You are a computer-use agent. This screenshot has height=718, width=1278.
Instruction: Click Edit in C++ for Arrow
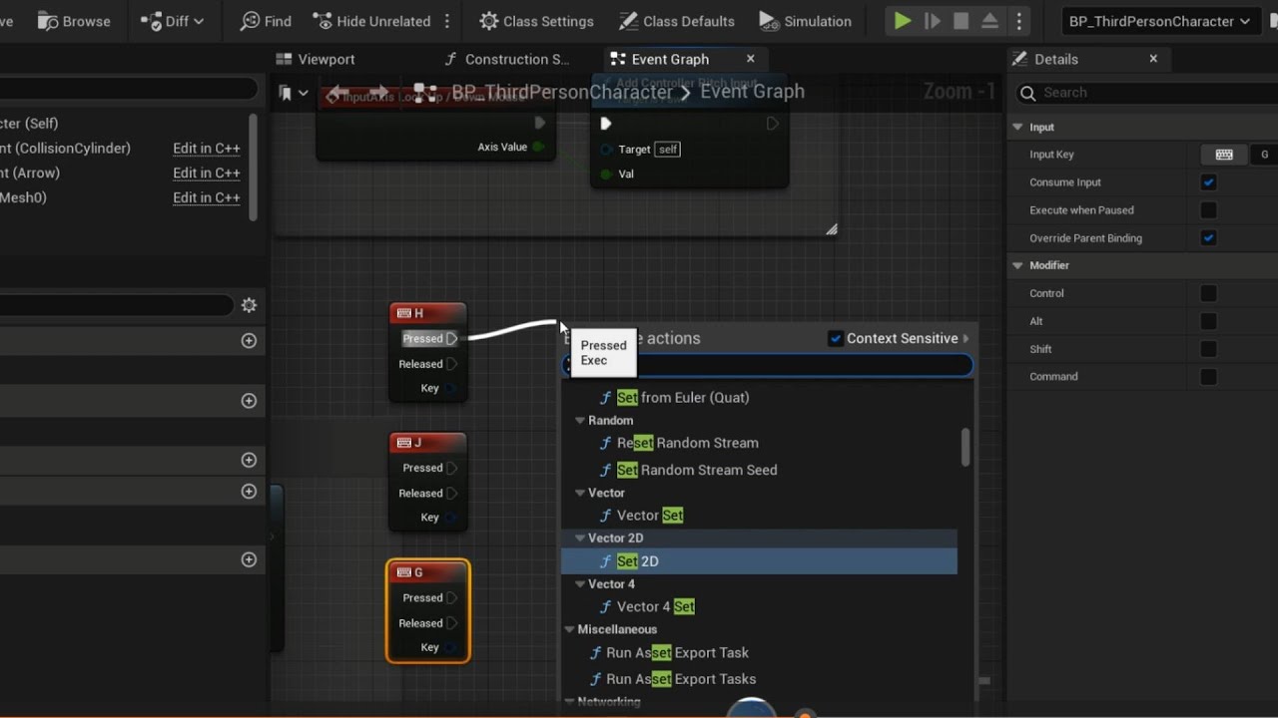(207, 173)
